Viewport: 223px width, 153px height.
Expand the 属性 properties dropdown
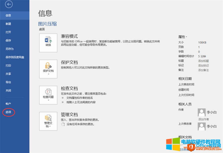pos(183,37)
